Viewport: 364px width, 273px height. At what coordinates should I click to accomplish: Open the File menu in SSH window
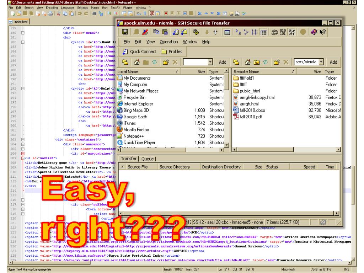click(127, 42)
